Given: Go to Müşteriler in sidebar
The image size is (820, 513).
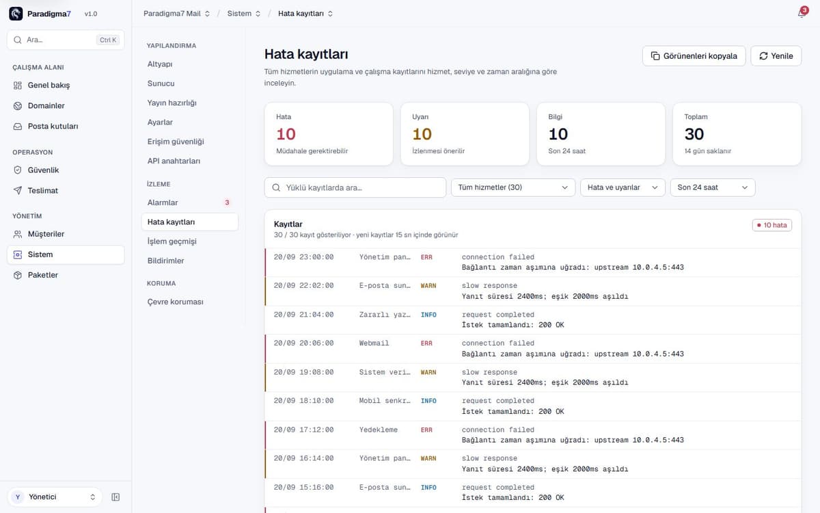Looking at the screenshot, I should click(x=66, y=234).
